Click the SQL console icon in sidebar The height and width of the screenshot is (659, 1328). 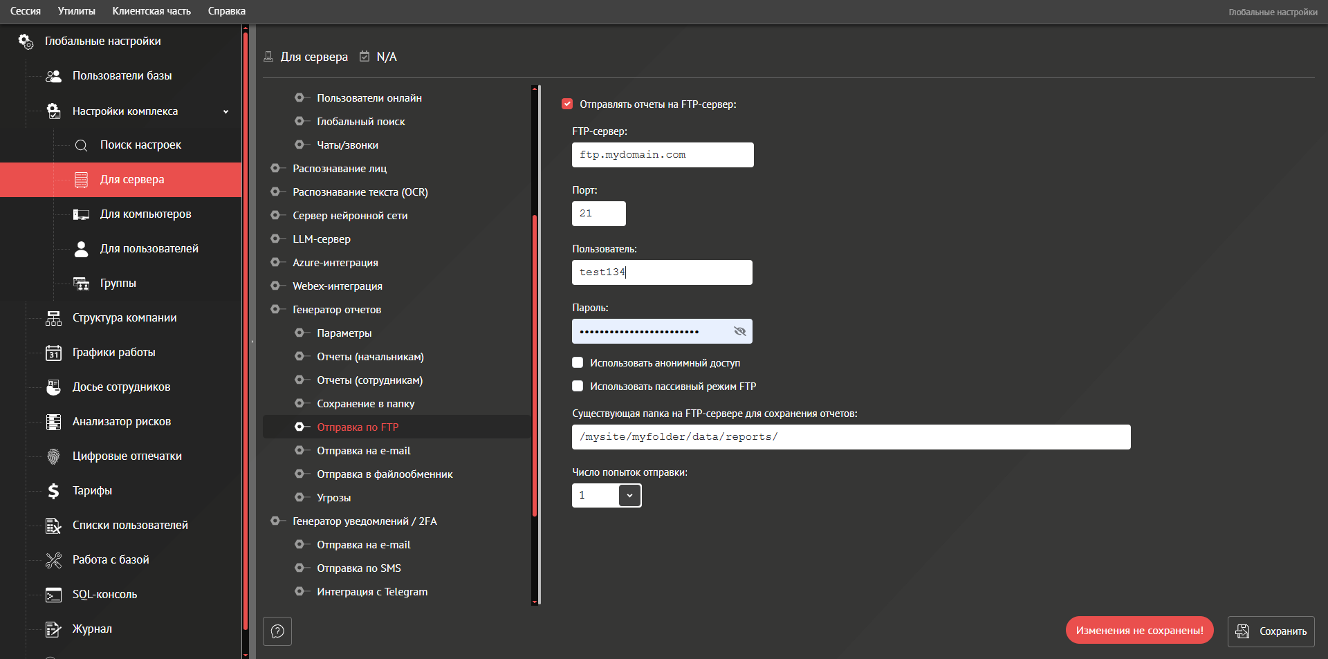coord(53,595)
